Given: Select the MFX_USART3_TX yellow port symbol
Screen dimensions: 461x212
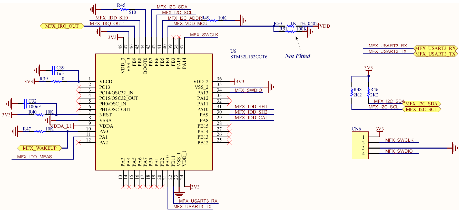Looking at the screenshot, I should pyautogui.click(x=435, y=54).
